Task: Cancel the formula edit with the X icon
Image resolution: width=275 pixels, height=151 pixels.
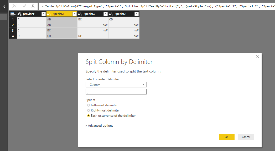Action: pos(14,6)
